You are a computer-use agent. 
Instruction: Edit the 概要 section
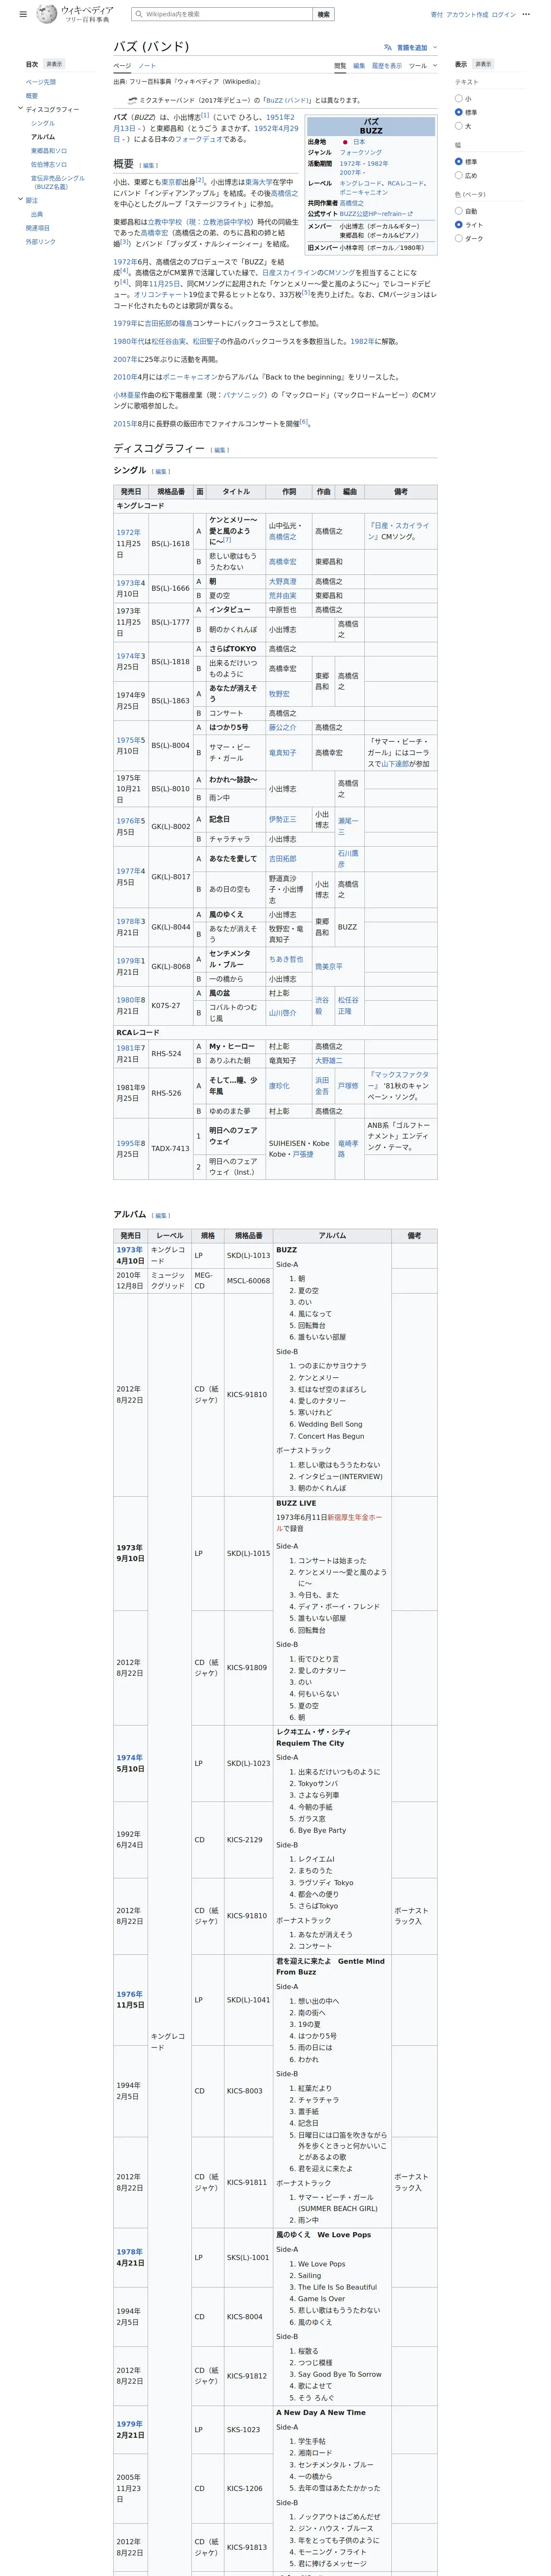149,165
